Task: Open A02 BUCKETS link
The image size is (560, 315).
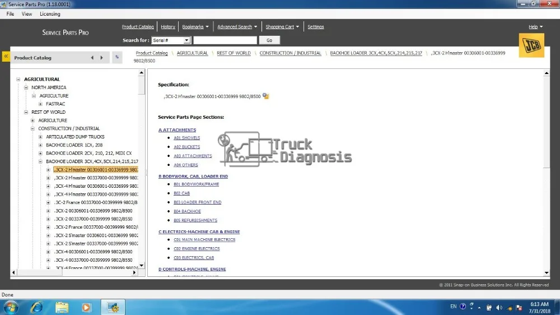Action: pyautogui.click(x=187, y=147)
